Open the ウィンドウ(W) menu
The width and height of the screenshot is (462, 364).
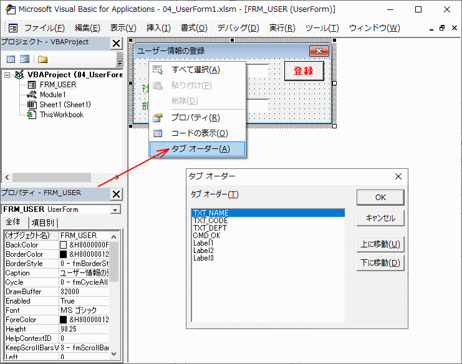[375, 28]
